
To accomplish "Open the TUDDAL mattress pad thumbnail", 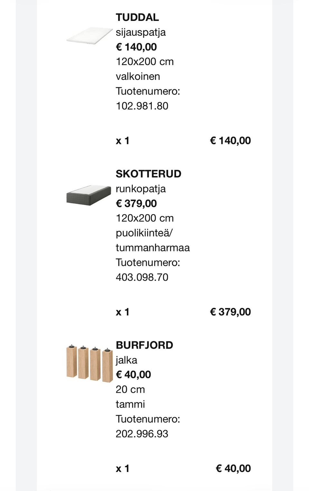I will click(x=89, y=35).
